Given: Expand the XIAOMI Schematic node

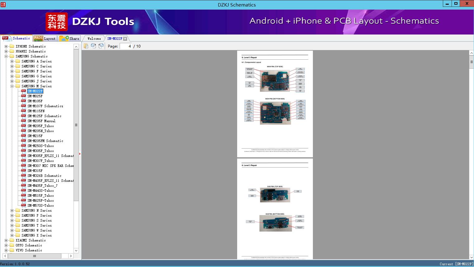Looking at the screenshot, I should [x=6, y=240].
